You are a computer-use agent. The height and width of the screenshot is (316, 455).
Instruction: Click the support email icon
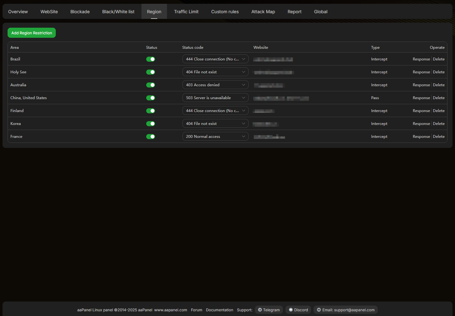coord(319,310)
